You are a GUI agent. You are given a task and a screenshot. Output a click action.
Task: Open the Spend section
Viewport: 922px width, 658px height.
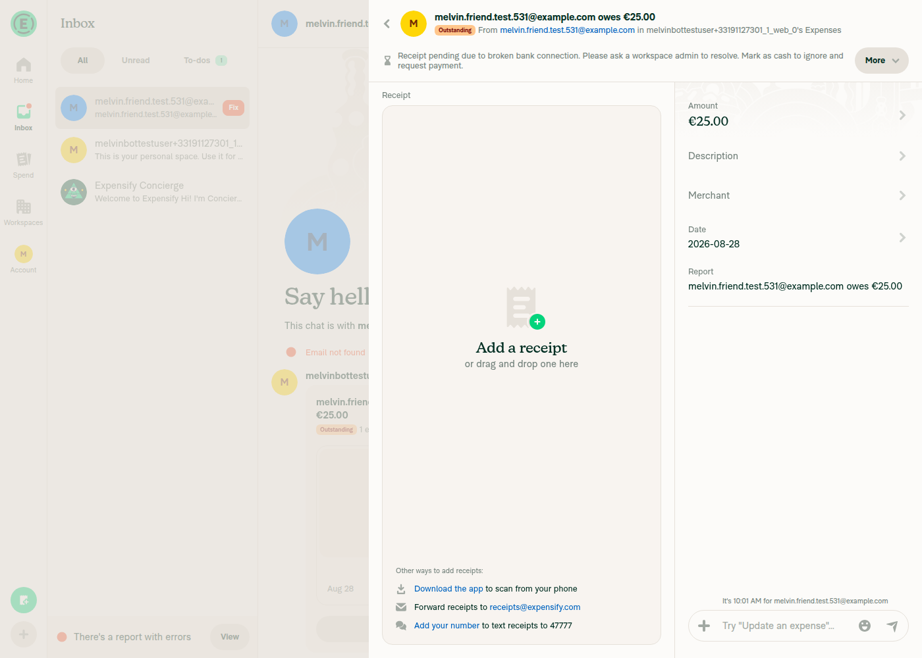(24, 165)
